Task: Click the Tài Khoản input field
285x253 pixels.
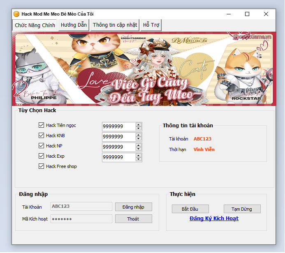Action: [81, 206]
